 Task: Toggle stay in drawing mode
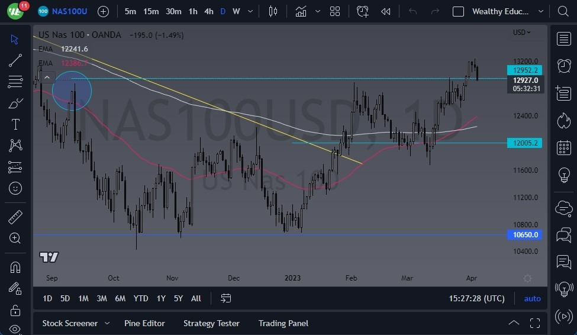(x=15, y=288)
